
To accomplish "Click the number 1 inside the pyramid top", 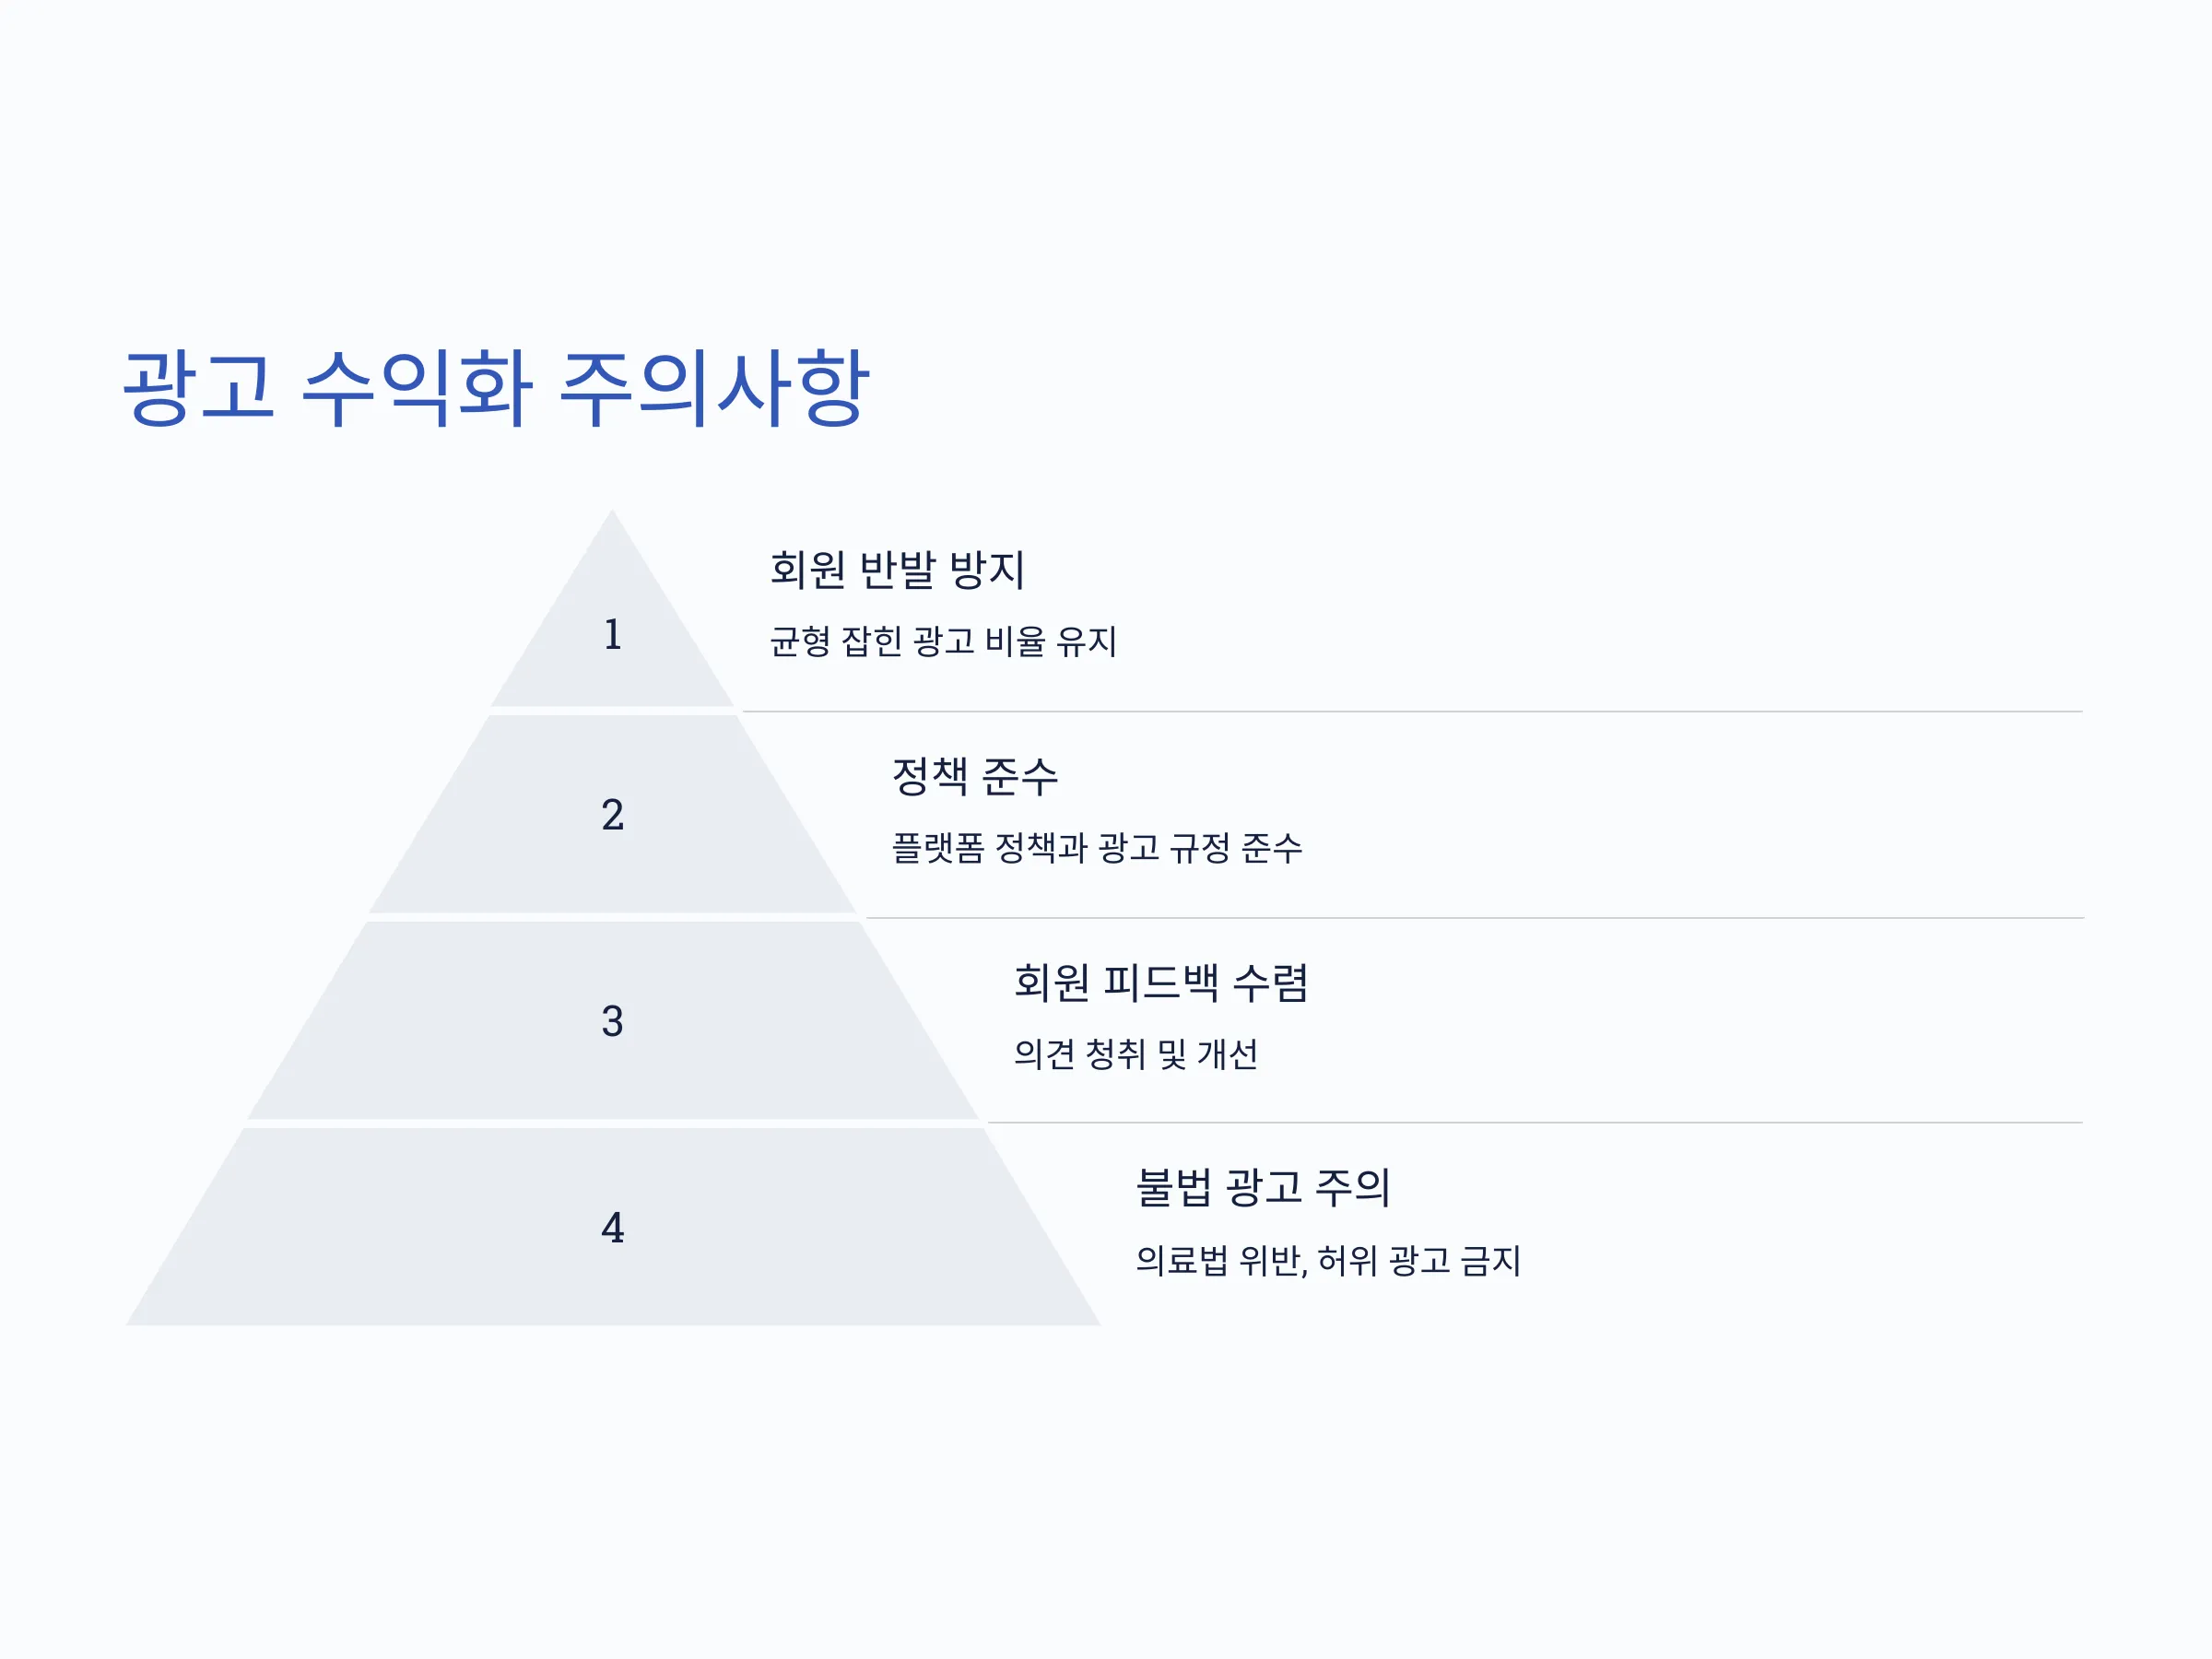I will click(x=612, y=634).
